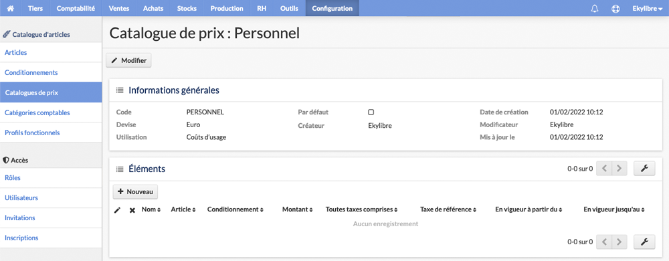
Task: Click the page title Catalogue de prix : Personnel
Action: (x=204, y=33)
